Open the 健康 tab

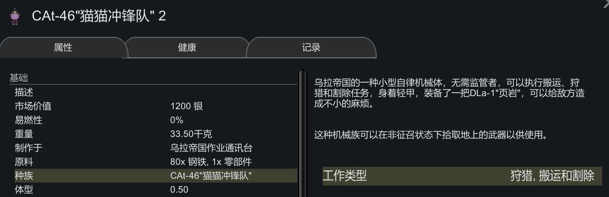187,47
